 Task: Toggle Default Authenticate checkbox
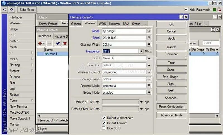pos(104,118)
